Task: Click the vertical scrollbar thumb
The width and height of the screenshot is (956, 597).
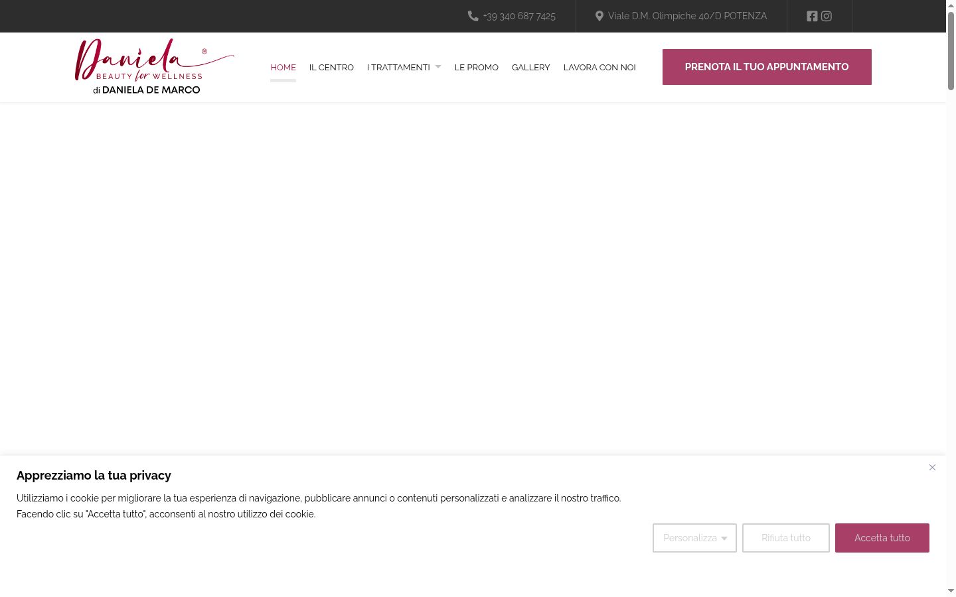Action: pyautogui.click(x=951, y=51)
